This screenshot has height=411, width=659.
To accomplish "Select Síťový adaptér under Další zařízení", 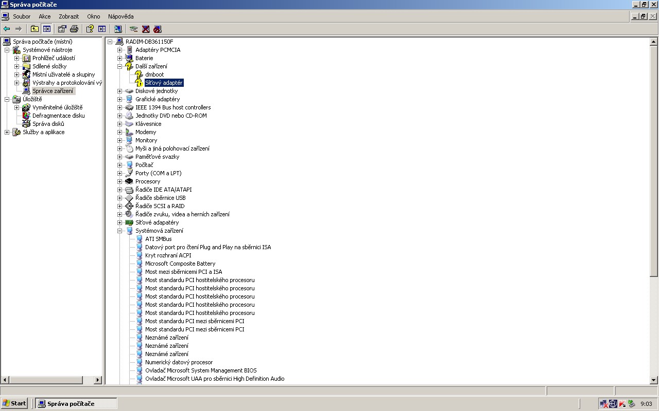I will click(x=164, y=83).
